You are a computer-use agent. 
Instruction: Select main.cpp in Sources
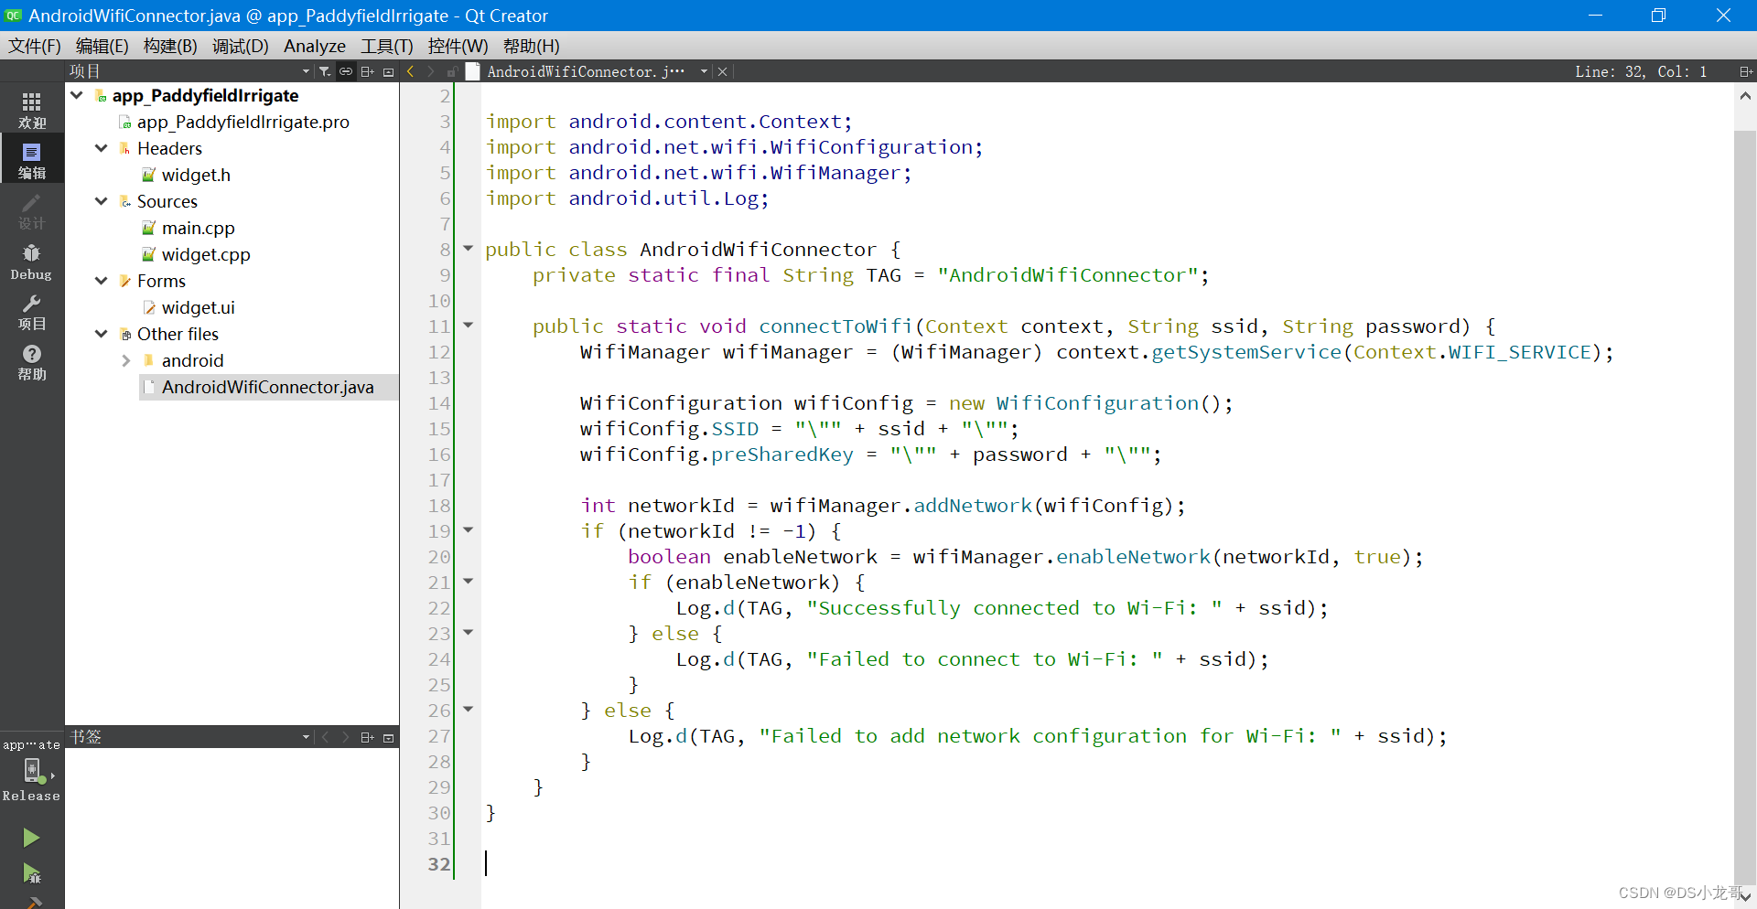click(x=198, y=228)
